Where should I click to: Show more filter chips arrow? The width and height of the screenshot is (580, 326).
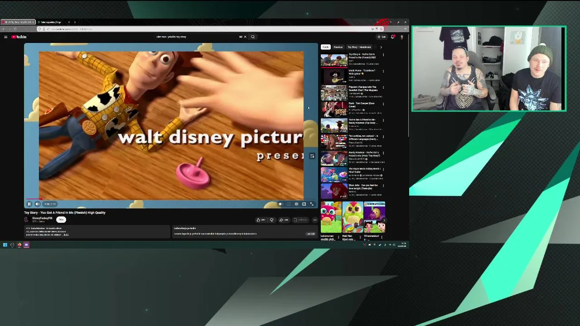381,47
